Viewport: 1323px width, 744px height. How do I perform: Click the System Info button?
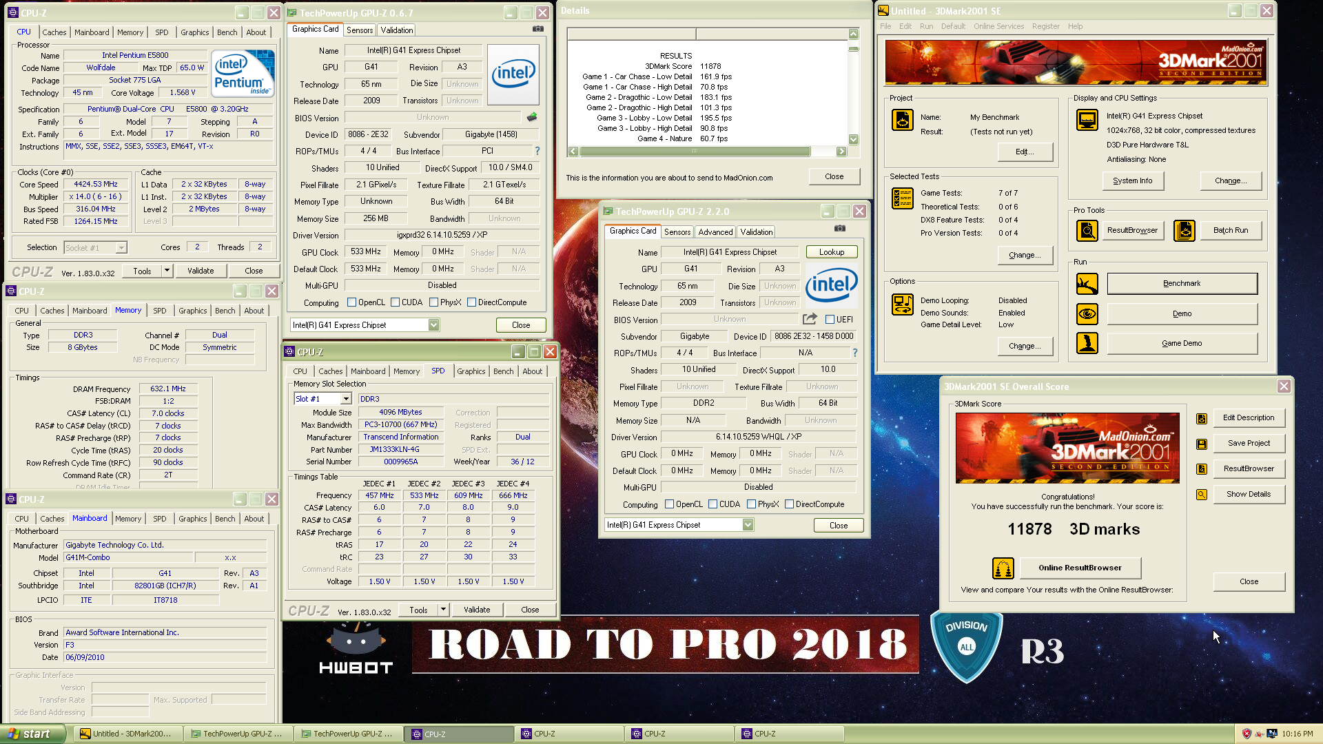point(1132,180)
